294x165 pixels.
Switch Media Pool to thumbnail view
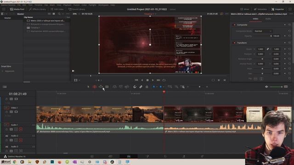click(49, 14)
